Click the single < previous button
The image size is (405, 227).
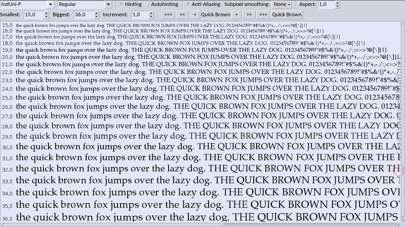coord(195,15)
